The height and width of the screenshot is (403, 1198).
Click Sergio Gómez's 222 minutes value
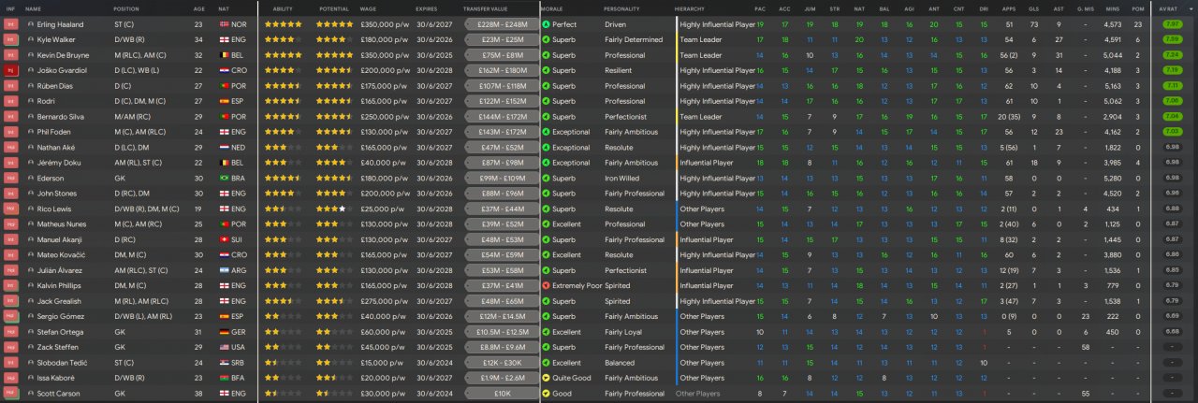1112,316
